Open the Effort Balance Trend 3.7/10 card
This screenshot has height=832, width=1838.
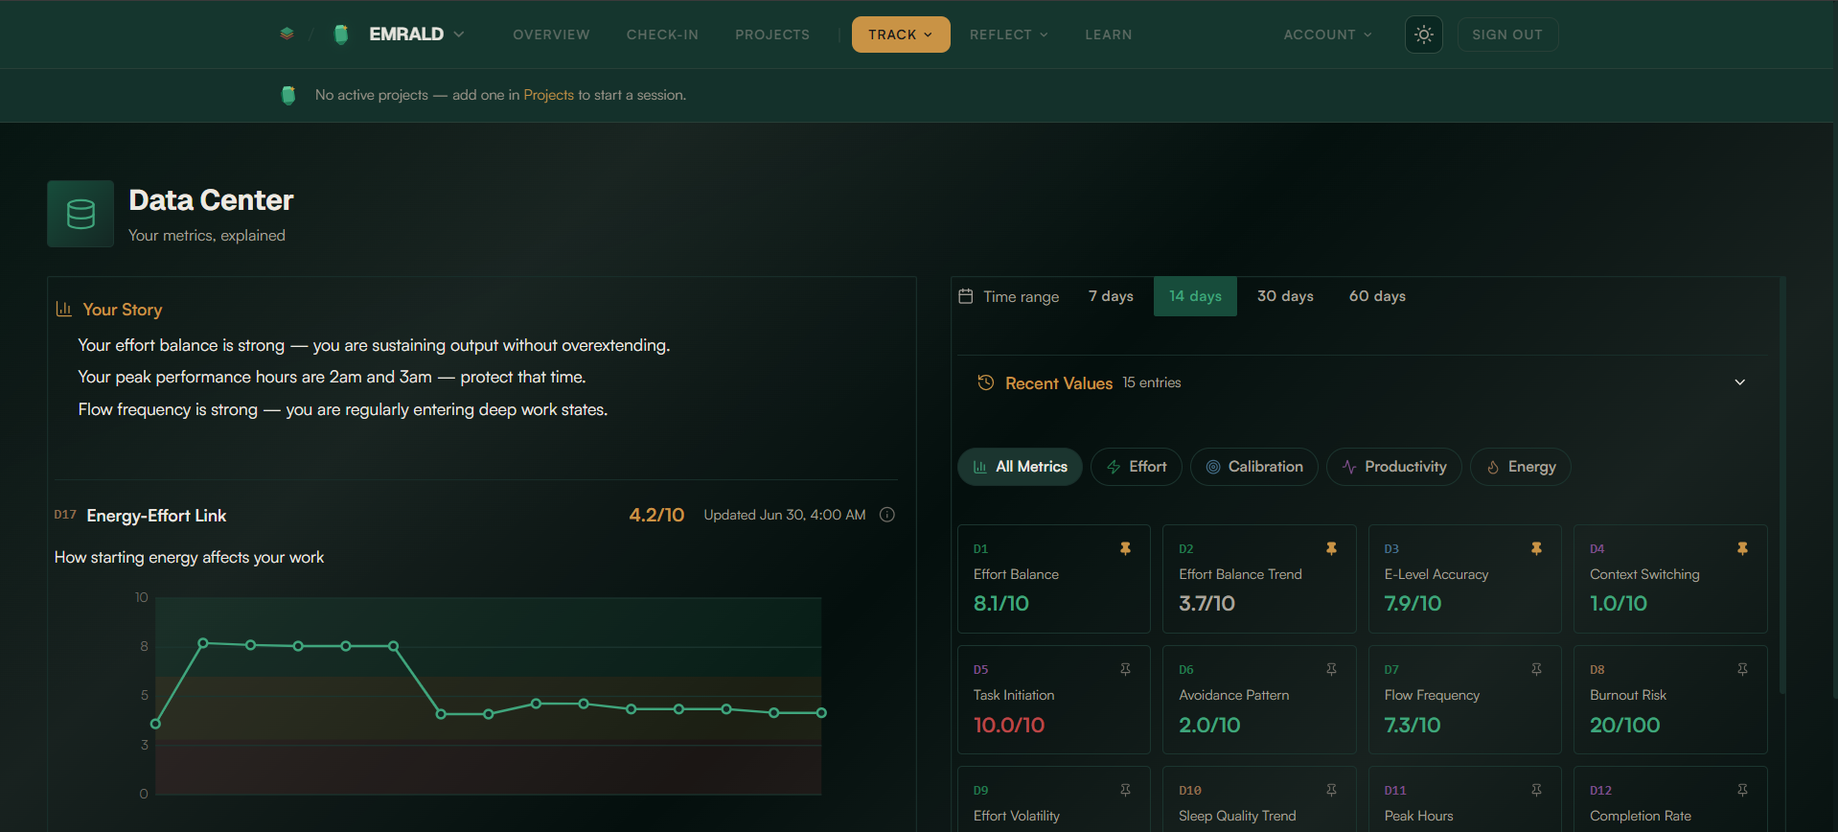(x=1259, y=579)
